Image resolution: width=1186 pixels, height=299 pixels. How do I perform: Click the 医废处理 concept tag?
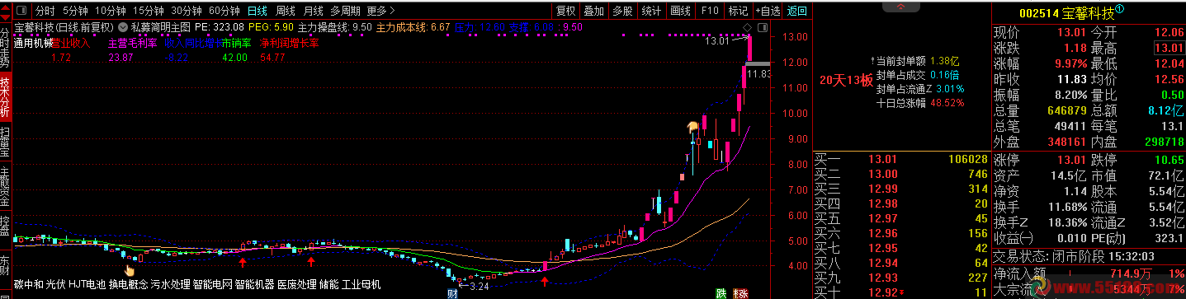coord(295,284)
